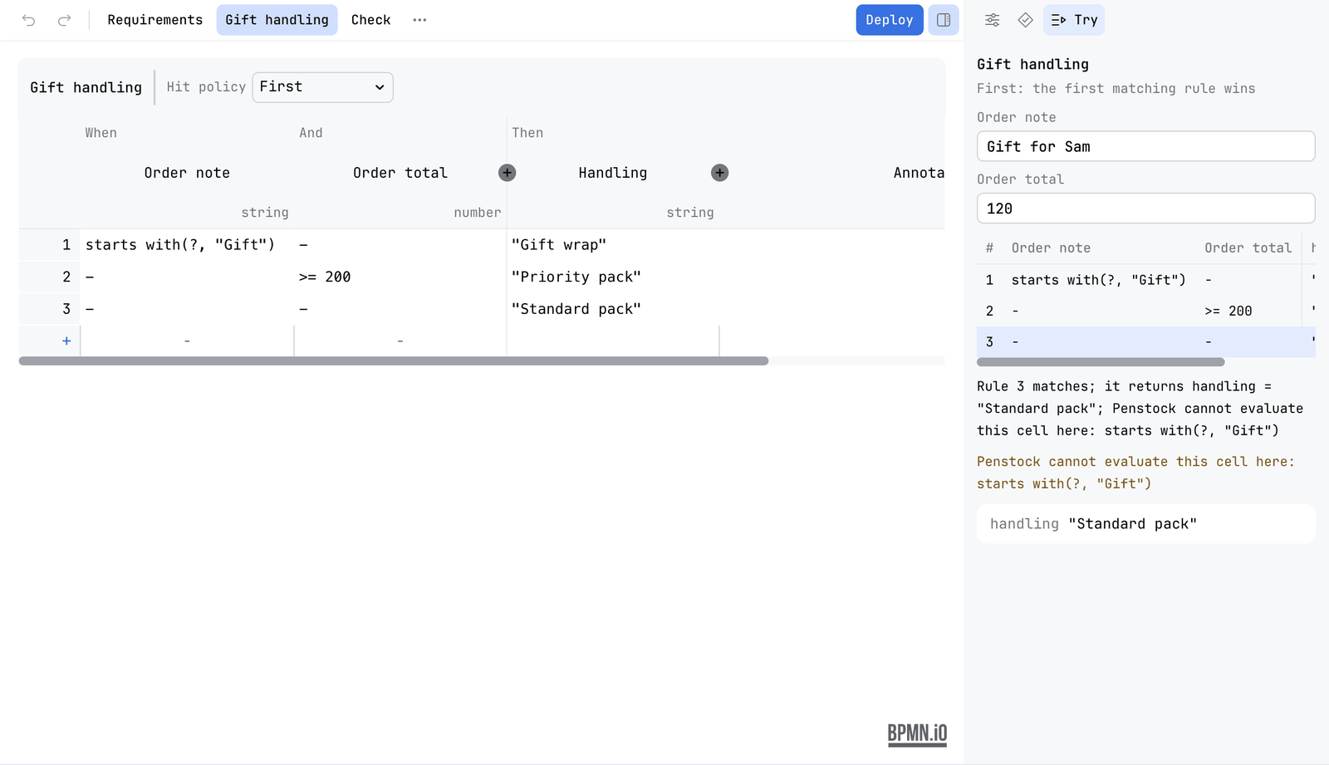Click the handling "Standard pack" result box
The width and height of the screenshot is (1329, 765).
1145,524
